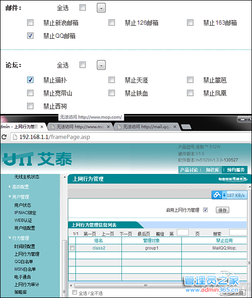Open 用户组配置 in the sidebar
This screenshot has width=252, height=298.
(25, 228)
